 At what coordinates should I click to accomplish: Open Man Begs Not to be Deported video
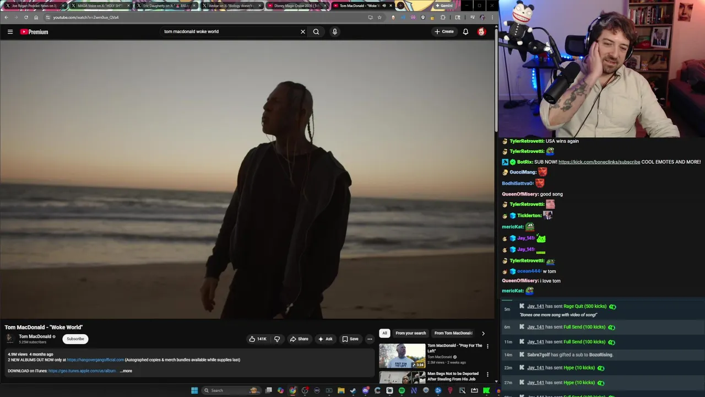(x=402, y=377)
